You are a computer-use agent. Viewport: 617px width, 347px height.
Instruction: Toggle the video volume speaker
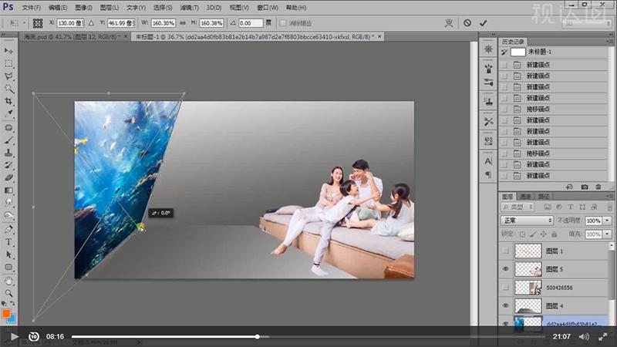584,336
